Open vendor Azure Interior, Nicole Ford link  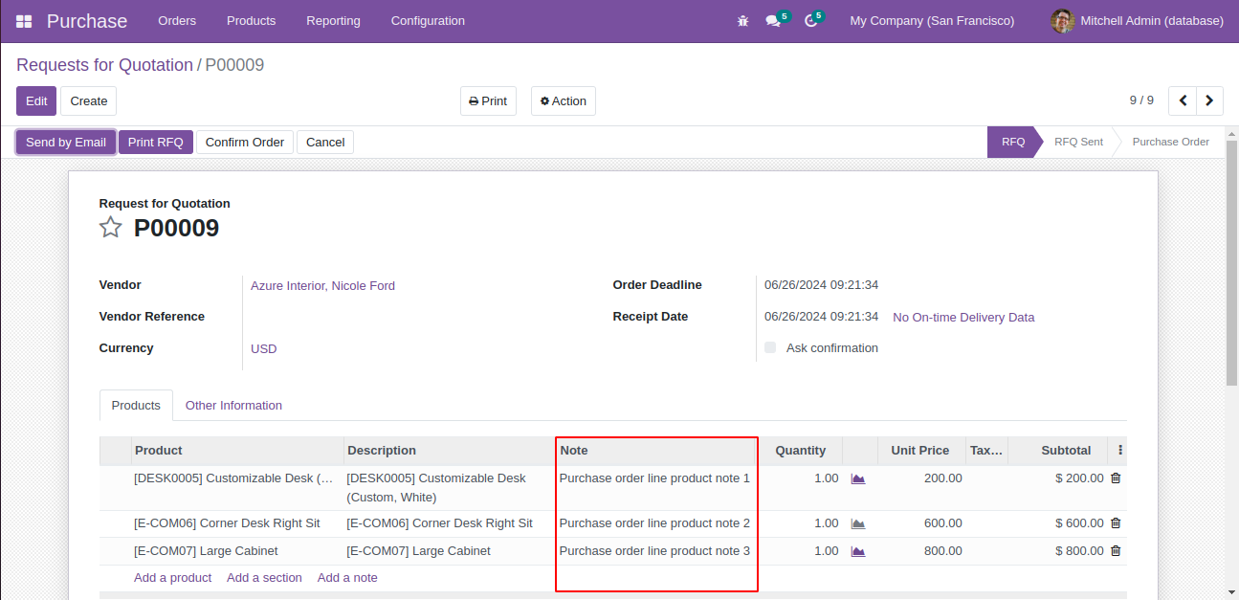322,286
